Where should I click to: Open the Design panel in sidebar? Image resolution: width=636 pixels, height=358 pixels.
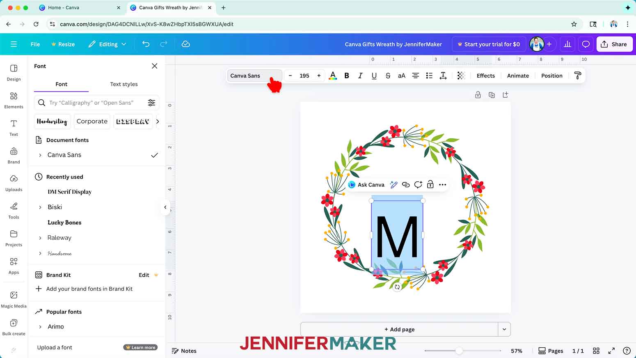point(14,72)
